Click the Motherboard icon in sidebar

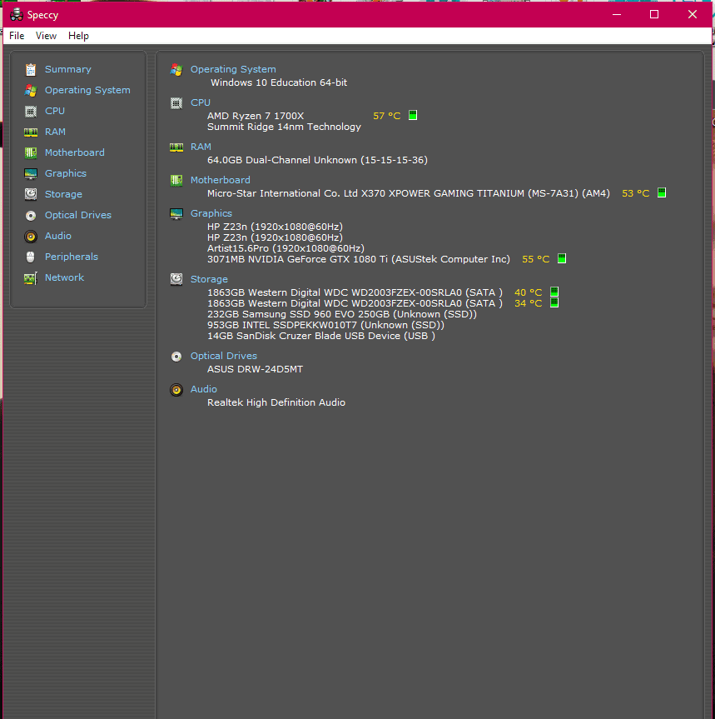(x=31, y=152)
